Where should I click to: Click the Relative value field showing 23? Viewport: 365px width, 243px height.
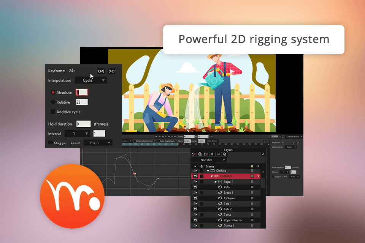(x=82, y=102)
